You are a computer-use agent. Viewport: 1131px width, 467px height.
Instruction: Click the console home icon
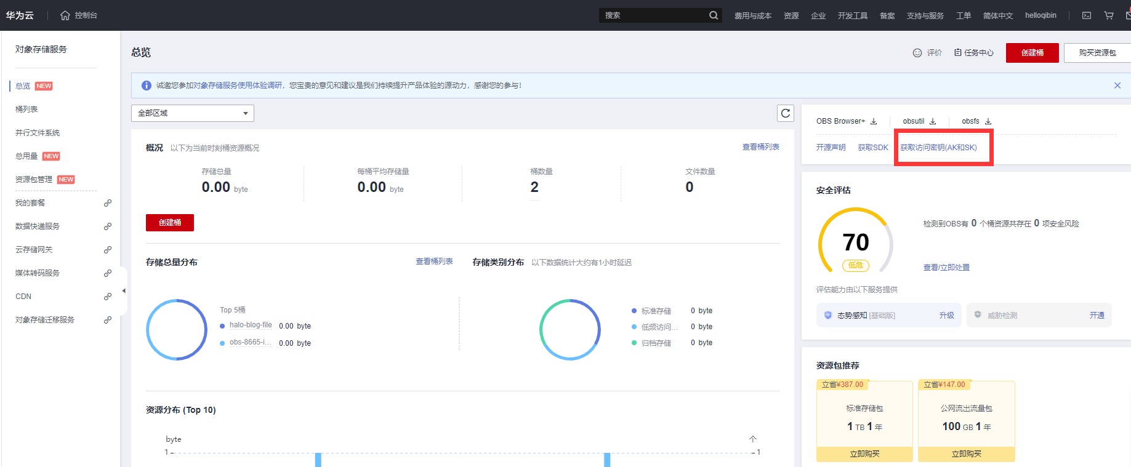tap(65, 15)
